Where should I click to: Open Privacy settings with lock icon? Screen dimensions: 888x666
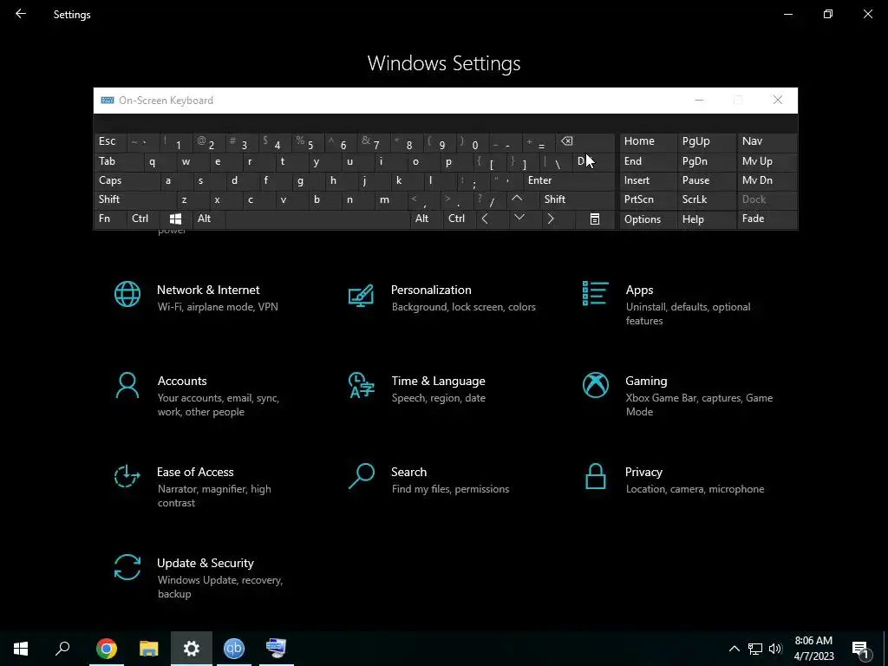click(673, 480)
